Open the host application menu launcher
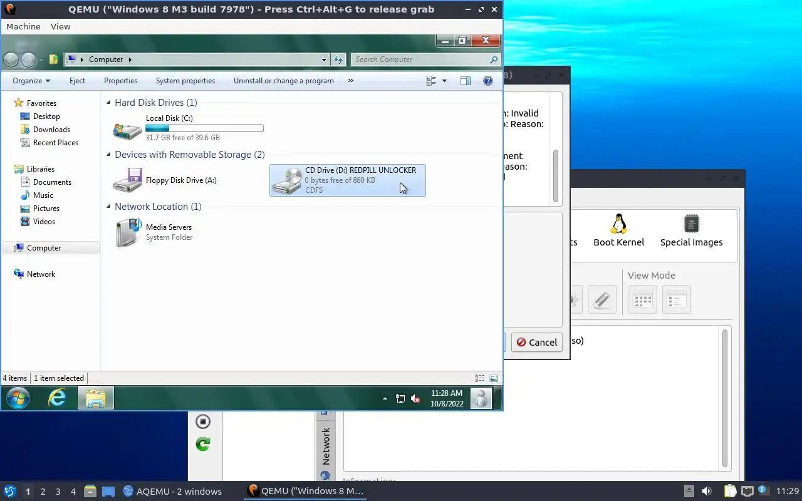This screenshot has height=501, width=802. 9,491
